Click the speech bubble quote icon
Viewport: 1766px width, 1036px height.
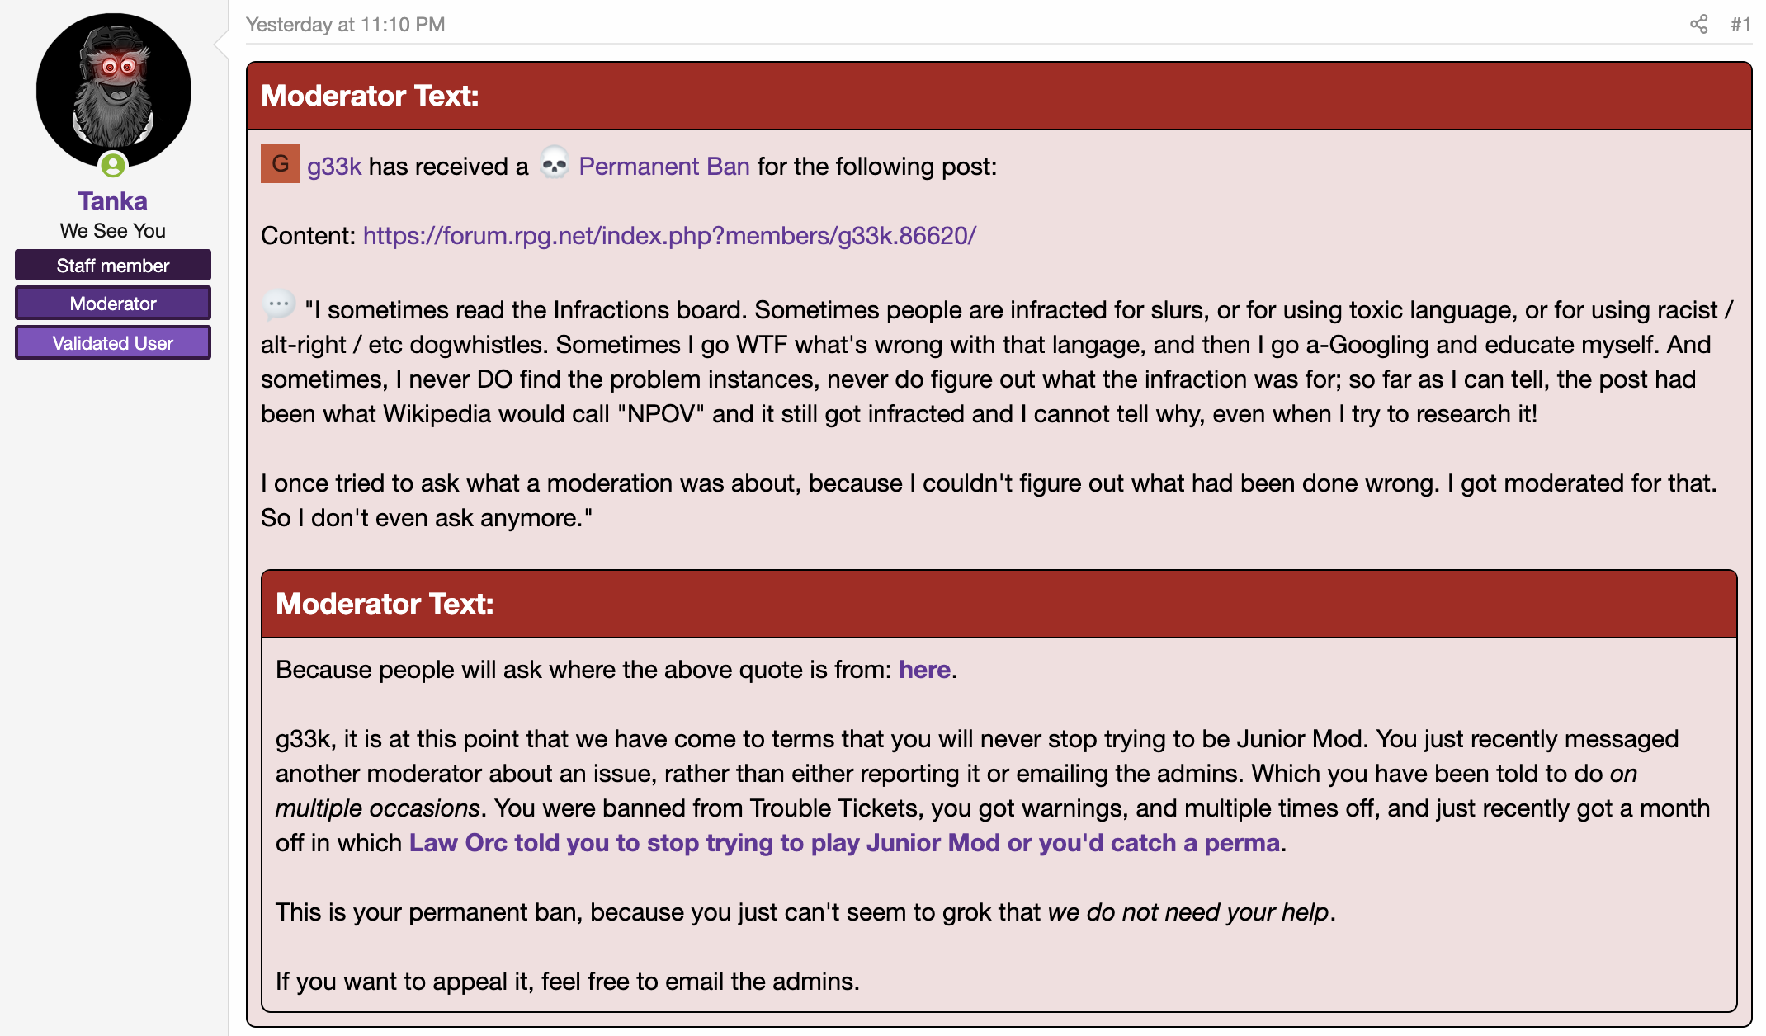(x=278, y=305)
